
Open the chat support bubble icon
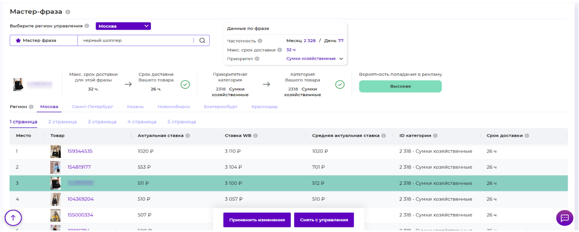coord(565,218)
